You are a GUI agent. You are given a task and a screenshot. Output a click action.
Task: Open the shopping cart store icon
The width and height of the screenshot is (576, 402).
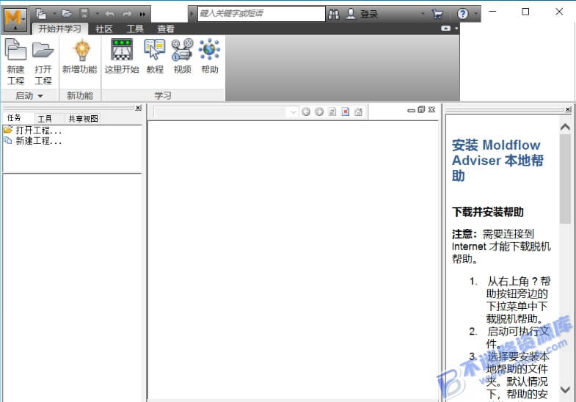(x=437, y=14)
